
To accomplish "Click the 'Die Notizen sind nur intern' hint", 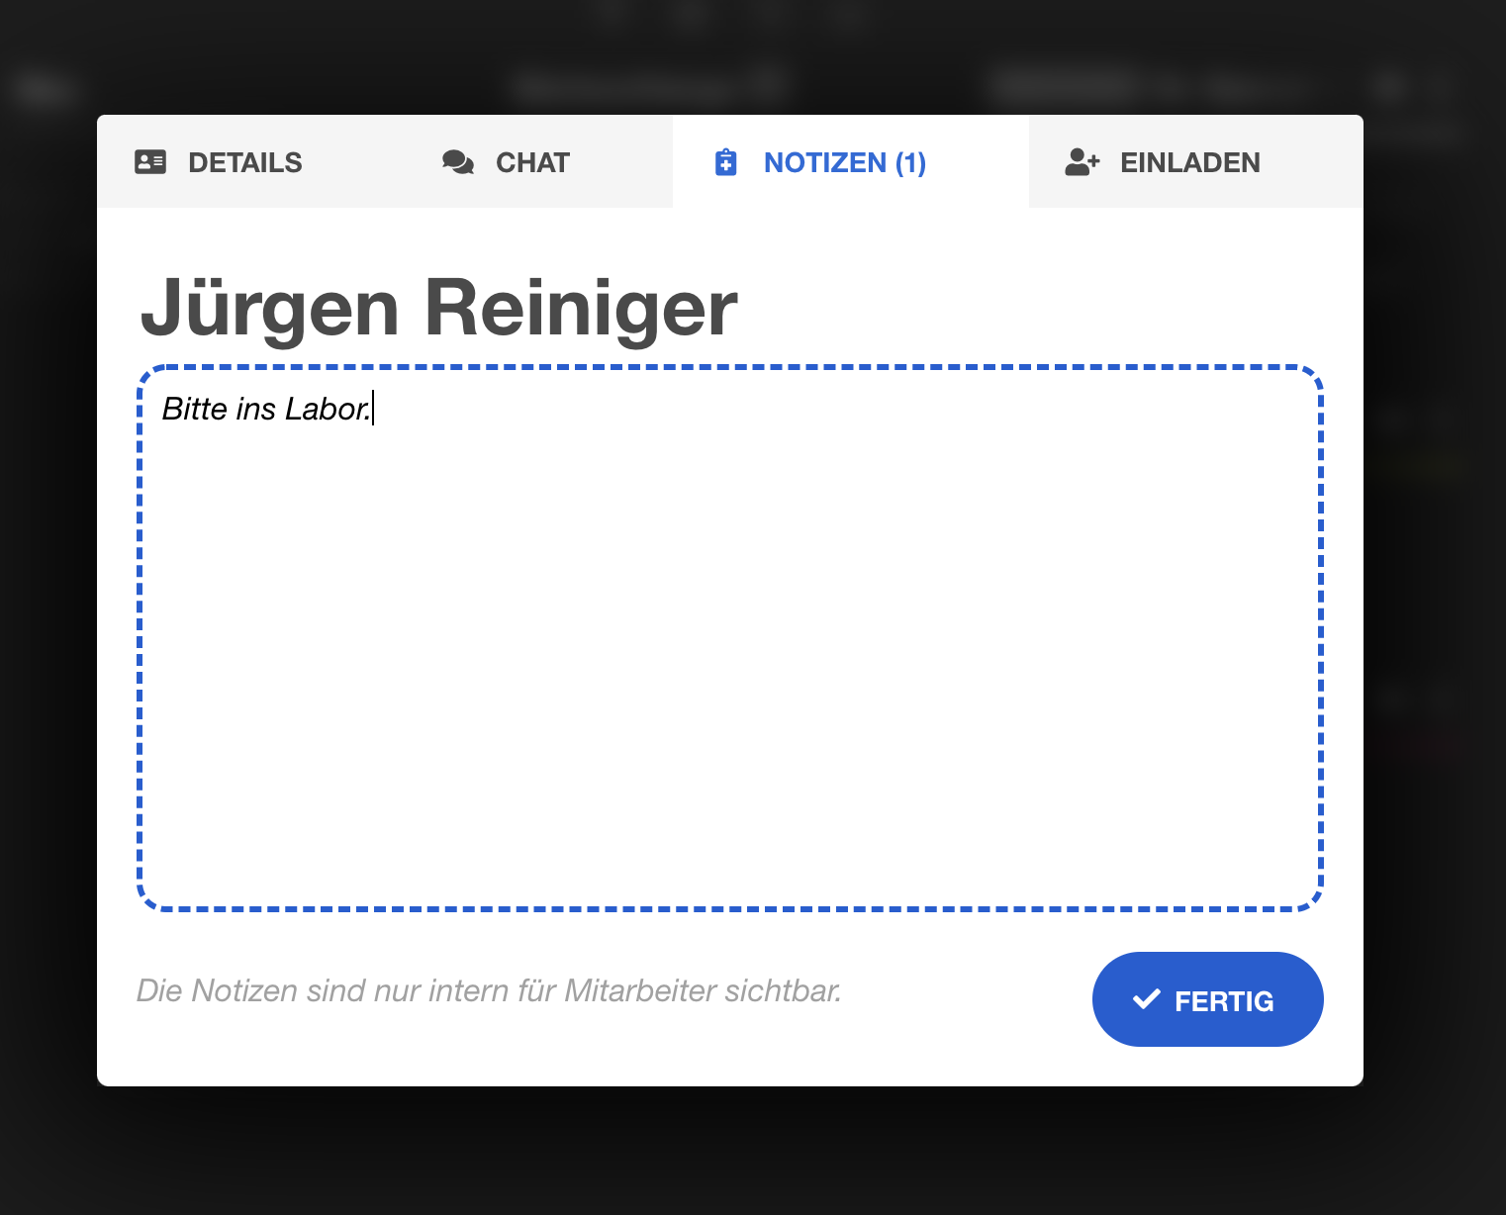I will tap(489, 990).
